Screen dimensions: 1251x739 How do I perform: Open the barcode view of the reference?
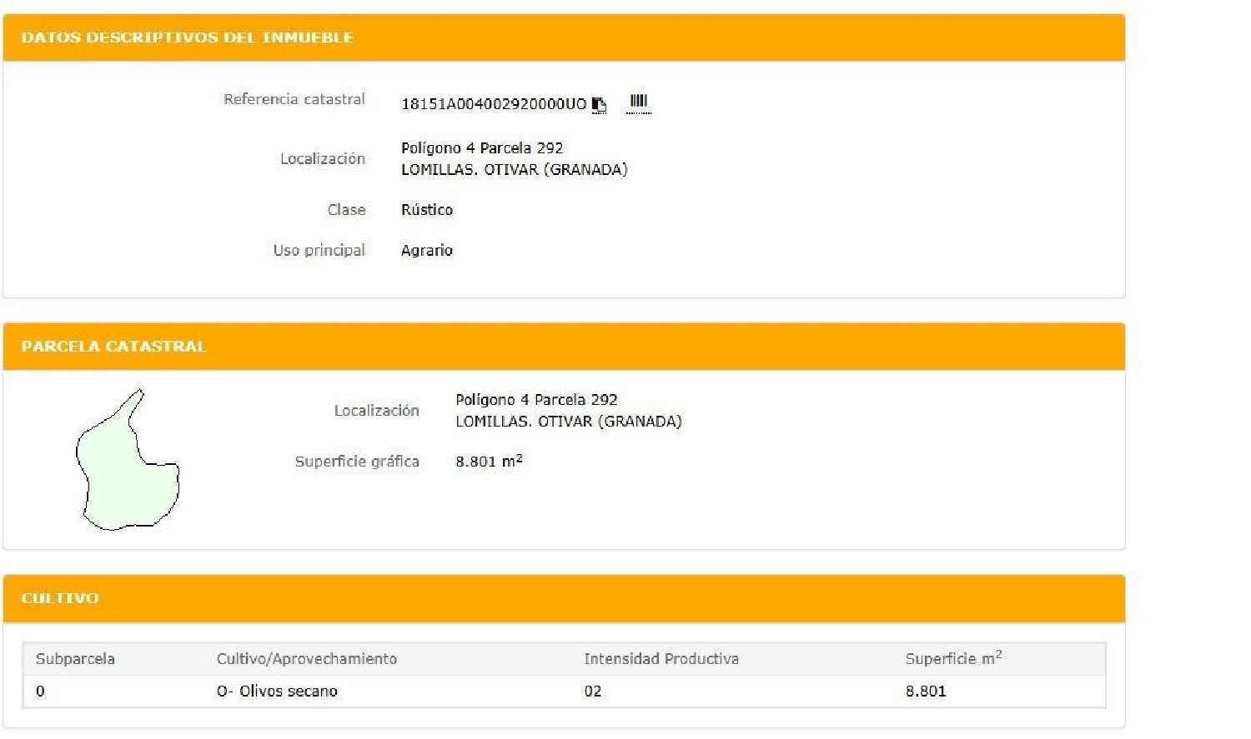639,102
